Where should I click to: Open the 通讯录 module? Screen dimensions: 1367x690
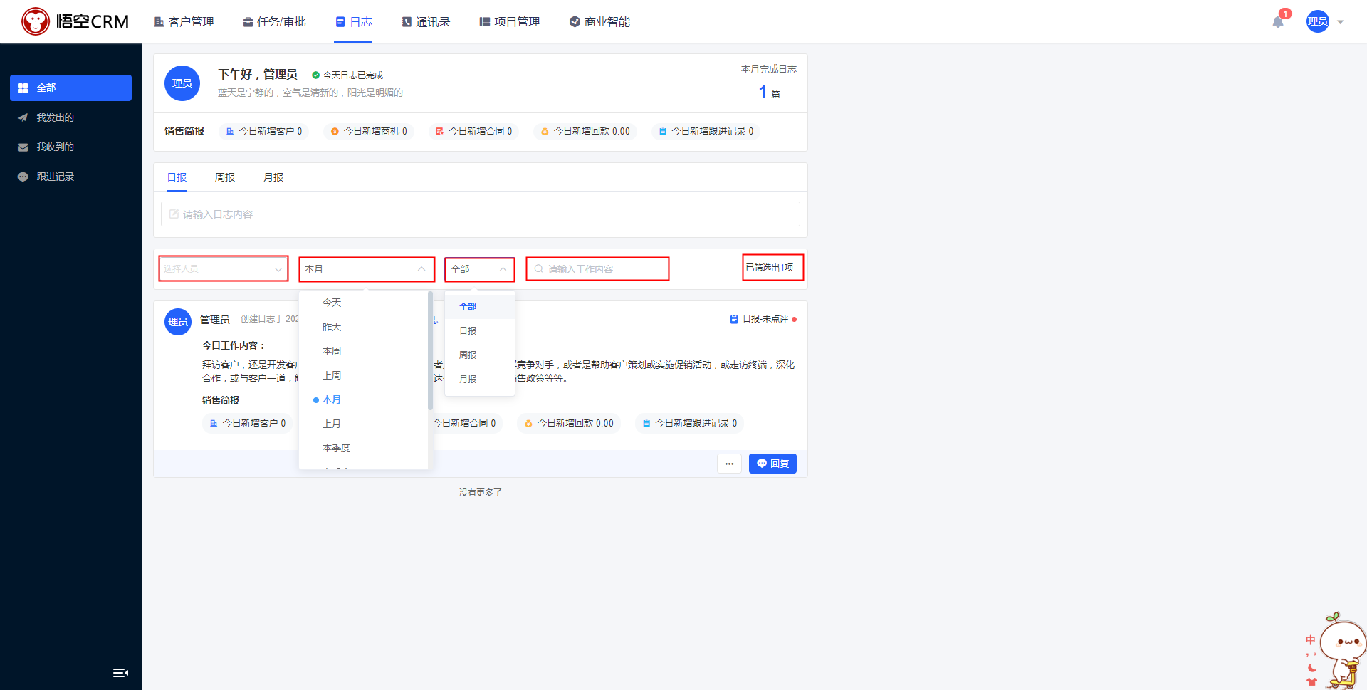coord(426,22)
